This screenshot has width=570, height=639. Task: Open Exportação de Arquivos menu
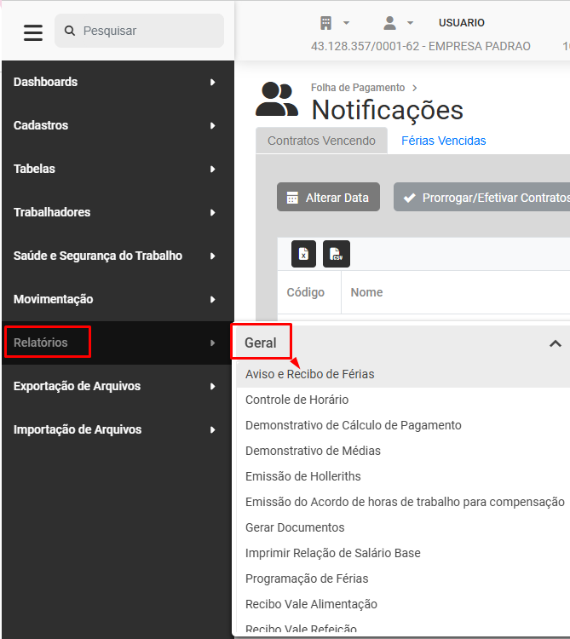[x=118, y=386]
